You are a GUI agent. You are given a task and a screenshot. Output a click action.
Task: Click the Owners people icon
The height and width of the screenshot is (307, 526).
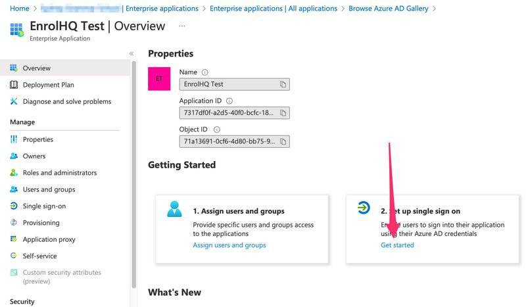(x=14, y=156)
